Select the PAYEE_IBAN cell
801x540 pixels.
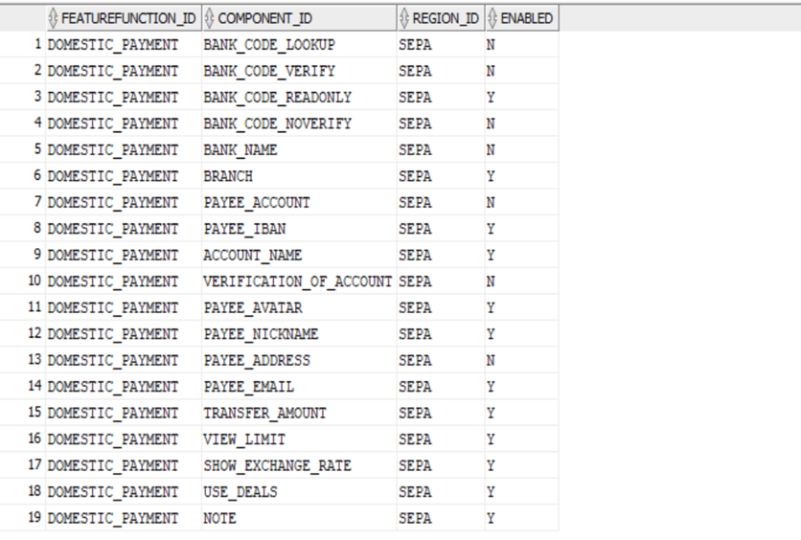pyautogui.click(x=299, y=229)
